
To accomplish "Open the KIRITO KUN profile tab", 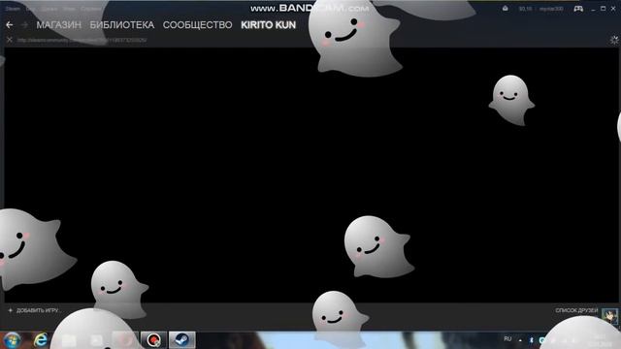I will pyautogui.click(x=268, y=25).
